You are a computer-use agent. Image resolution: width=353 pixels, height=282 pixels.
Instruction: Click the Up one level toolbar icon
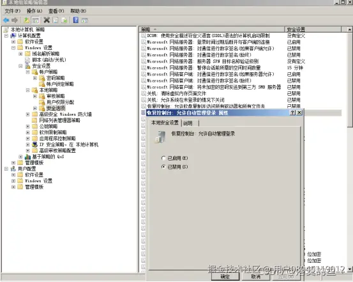point(27,20)
